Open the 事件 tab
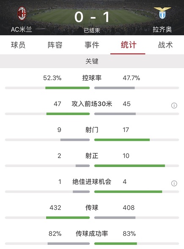This screenshot has height=249, width=184. 92,45
